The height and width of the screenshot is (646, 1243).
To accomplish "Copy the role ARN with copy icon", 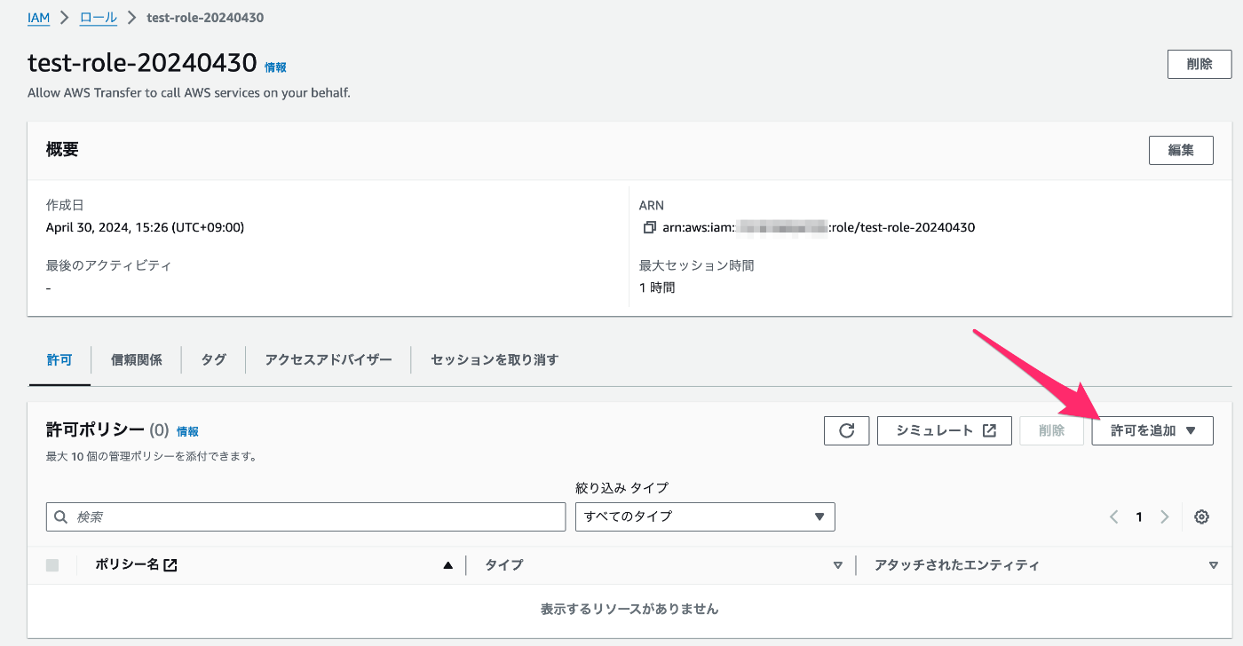I will [x=649, y=228].
